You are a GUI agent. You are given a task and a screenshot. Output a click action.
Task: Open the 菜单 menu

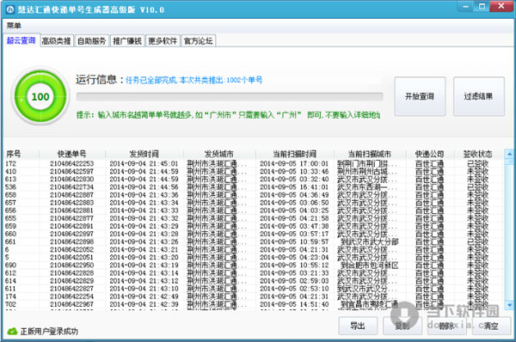[x=14, y=25]
